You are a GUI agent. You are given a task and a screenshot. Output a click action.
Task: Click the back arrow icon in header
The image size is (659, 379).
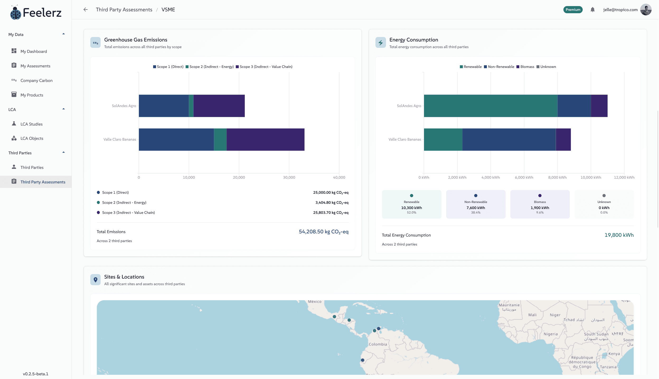[x=86, y=10]
